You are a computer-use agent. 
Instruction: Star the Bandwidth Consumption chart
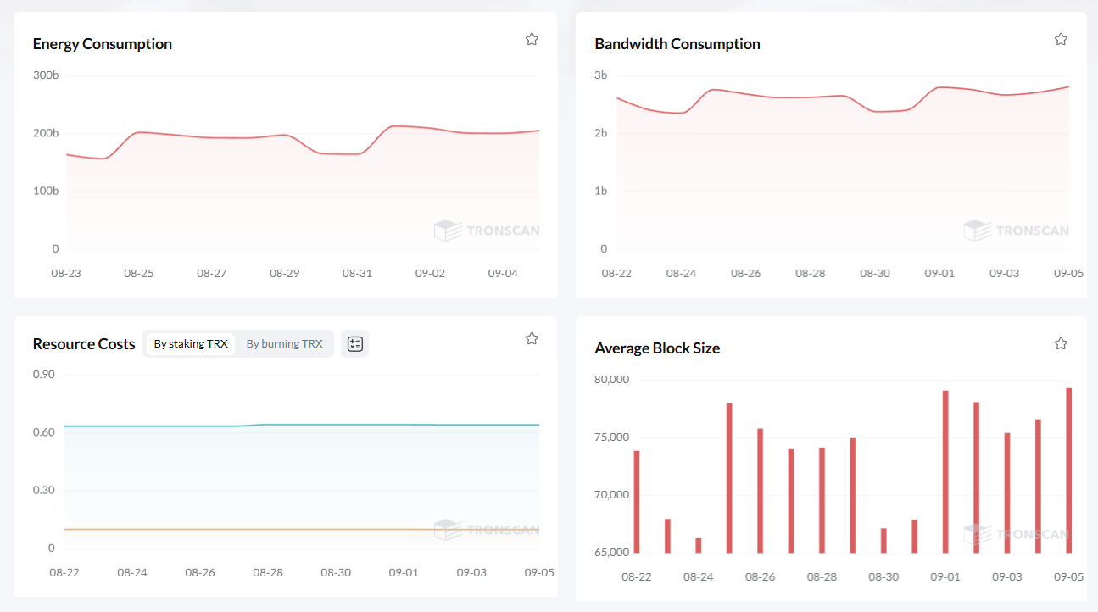1060,39
